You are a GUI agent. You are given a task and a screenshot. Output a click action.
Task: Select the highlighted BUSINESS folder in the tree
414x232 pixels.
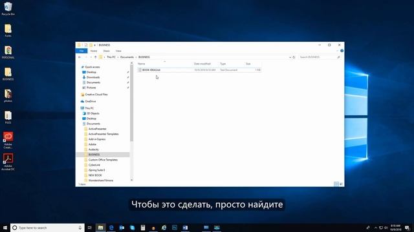coord(103,155)
